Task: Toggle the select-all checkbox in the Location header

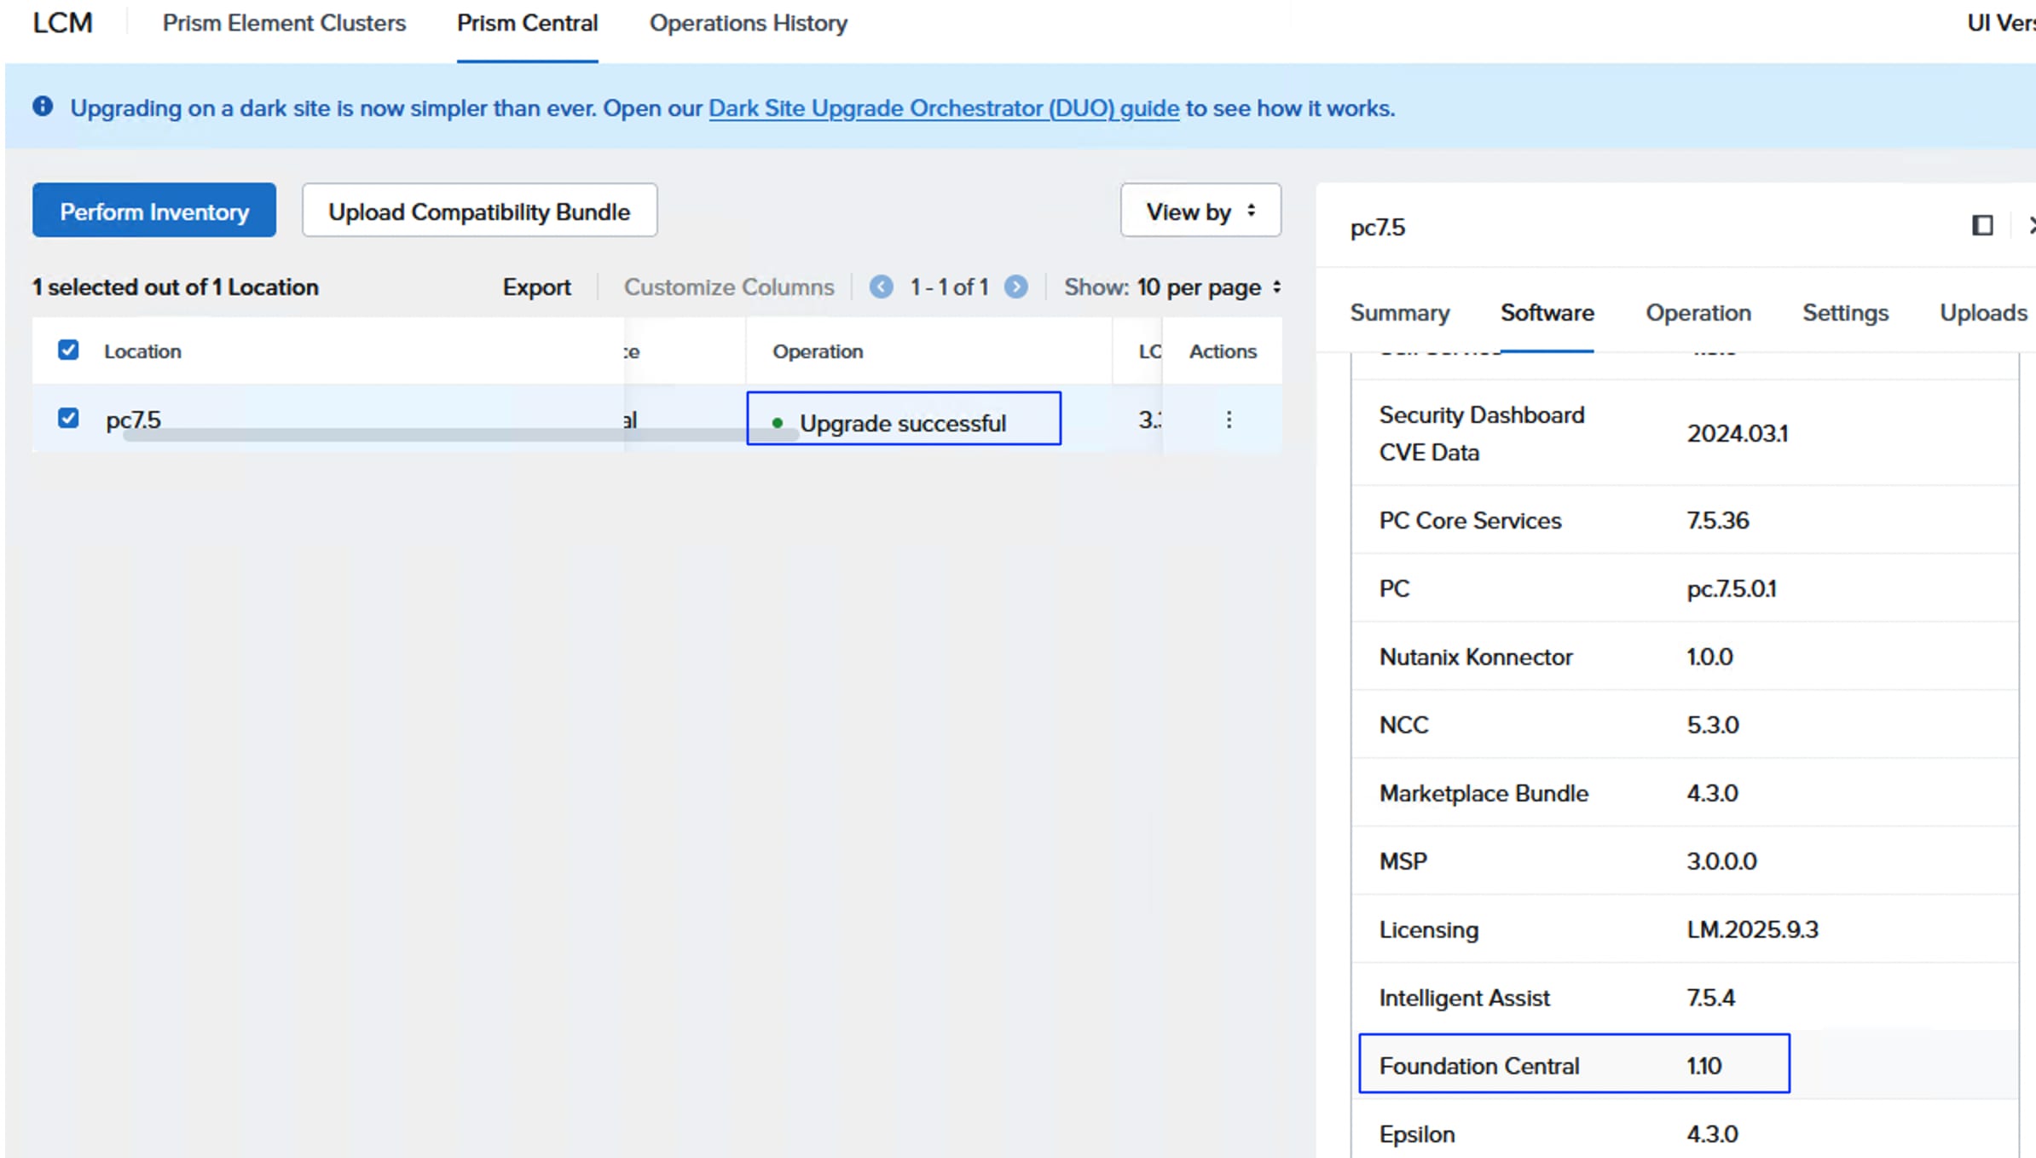Action: pos(68,350)
